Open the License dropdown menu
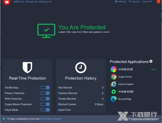The height and width of the screenshot is (123, 162). point(147,2)
